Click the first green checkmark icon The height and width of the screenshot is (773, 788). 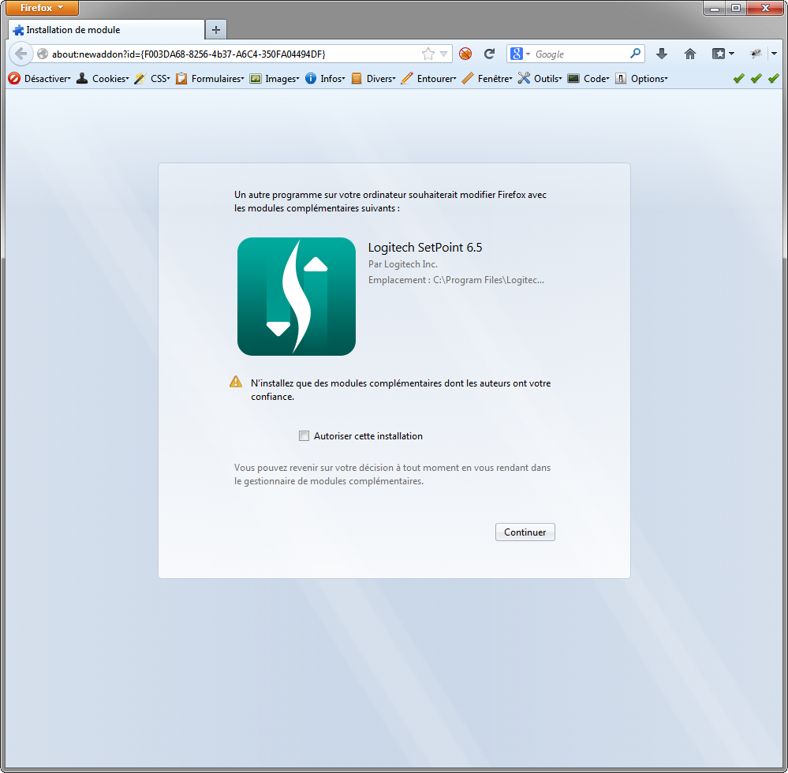pyautogui.click(x=739, y=78)
